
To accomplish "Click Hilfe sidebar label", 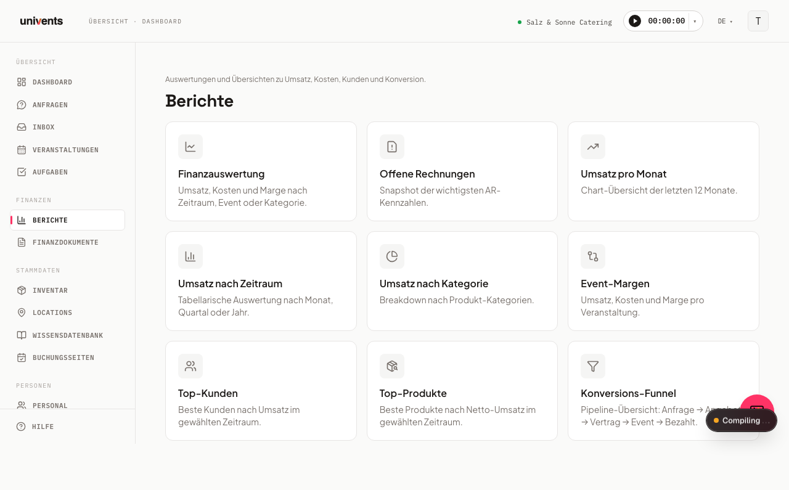I will pyautogui.click(x=43, y=427).
